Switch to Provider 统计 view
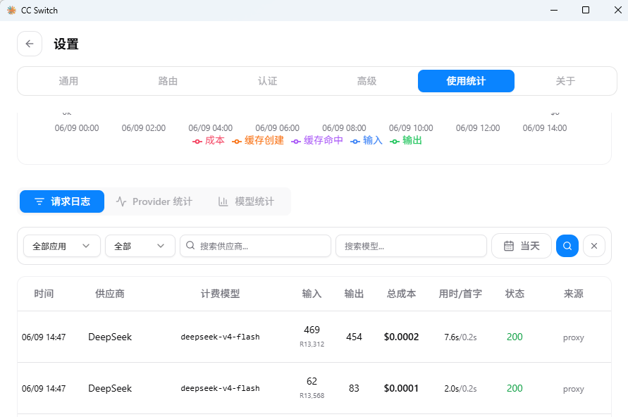This screenshot has width=628, height=417. 154,201
